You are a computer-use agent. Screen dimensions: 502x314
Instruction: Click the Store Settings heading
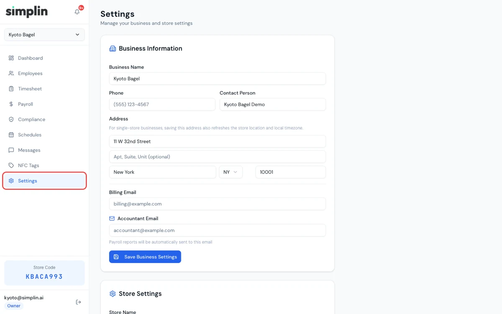(x=140, y=294)
